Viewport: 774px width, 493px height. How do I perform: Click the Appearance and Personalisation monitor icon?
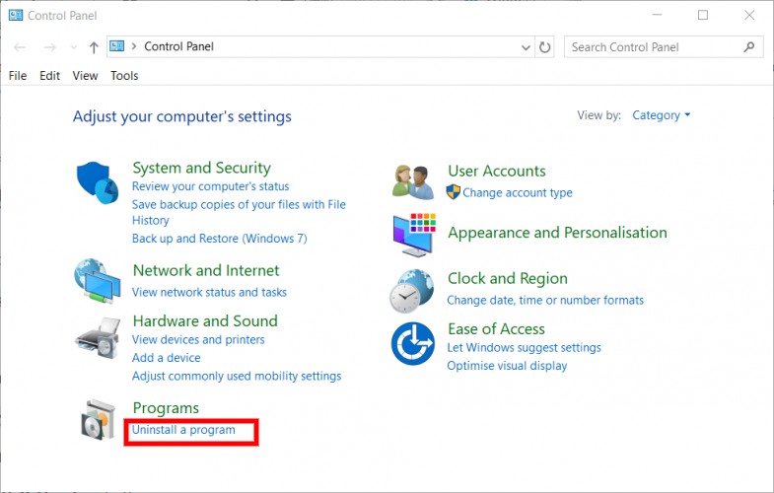point(415,235)
